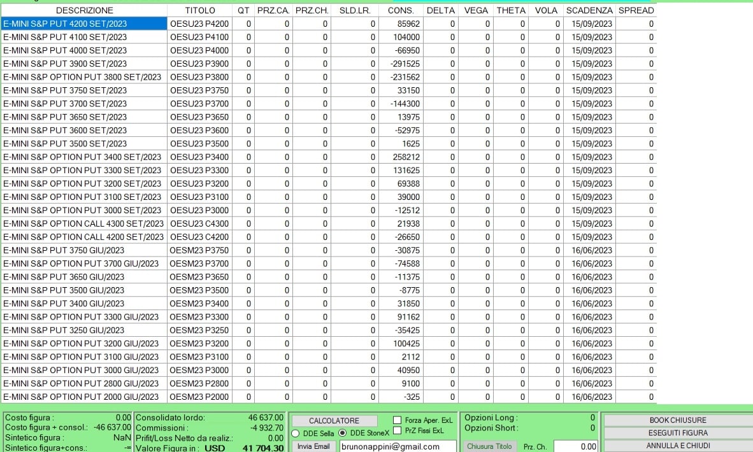
Task: Click title cell OESU23 P3300
Action: click(x=200, y=171)
